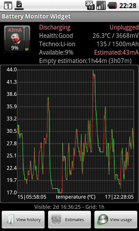
Task: Tap the signal strength bars icon
Action: (x=101, y=5)
